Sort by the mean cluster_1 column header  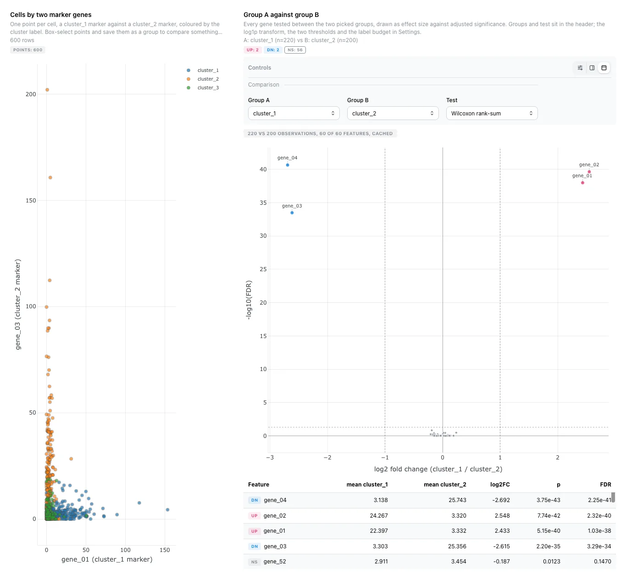(367, 485)
